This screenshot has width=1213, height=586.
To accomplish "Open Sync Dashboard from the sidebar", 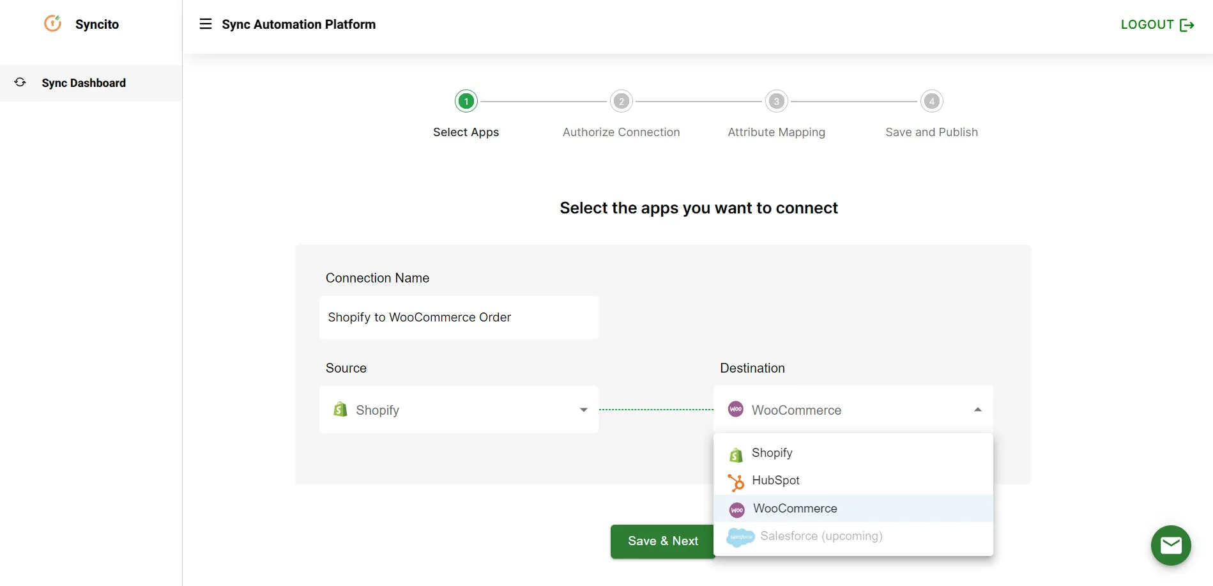I will [x=84, y=82].
